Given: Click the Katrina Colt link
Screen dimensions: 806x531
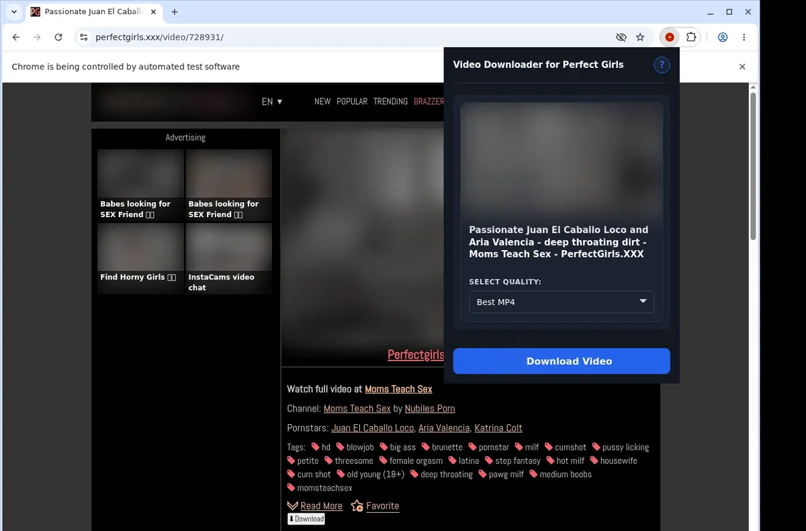Looking at the screenshot, I should tap(498, 428).
